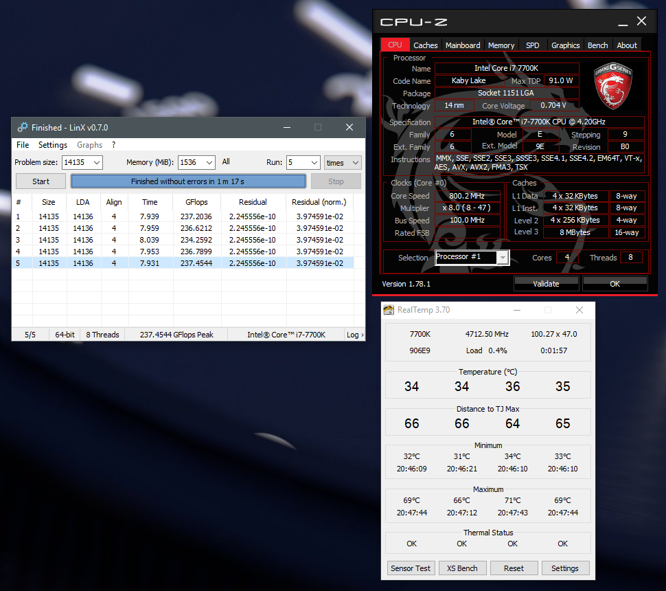Open the ? help menu in LinX
This screenshot has width=666, height=591.
click(113, 145)
